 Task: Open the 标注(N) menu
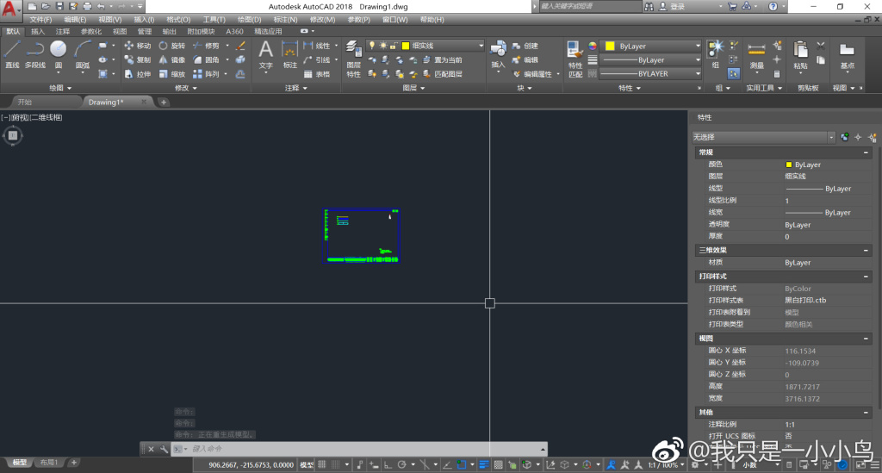pyautogui.click(x=285, y=19)
